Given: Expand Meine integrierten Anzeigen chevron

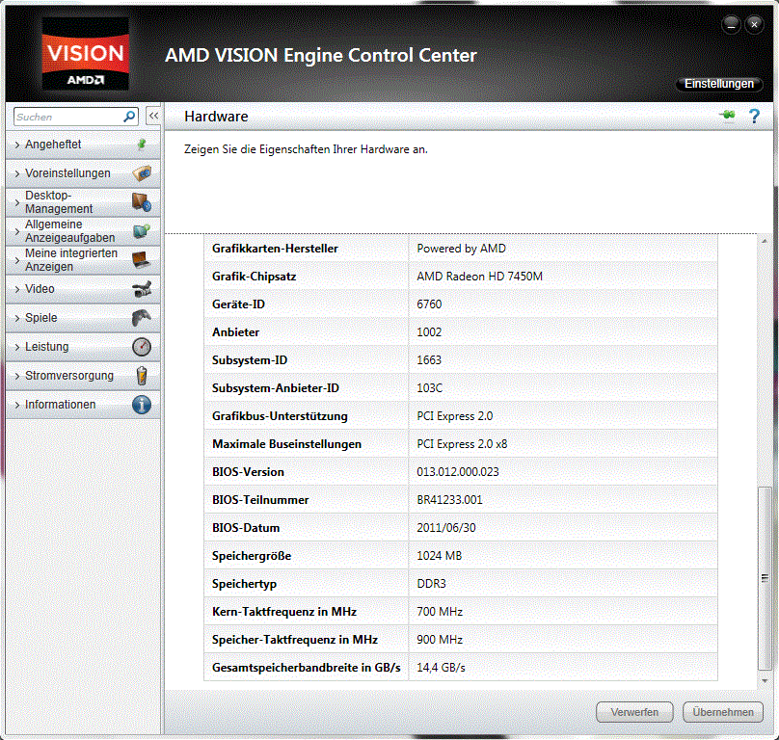Looking at the screenshot, I should pos(17,260).
